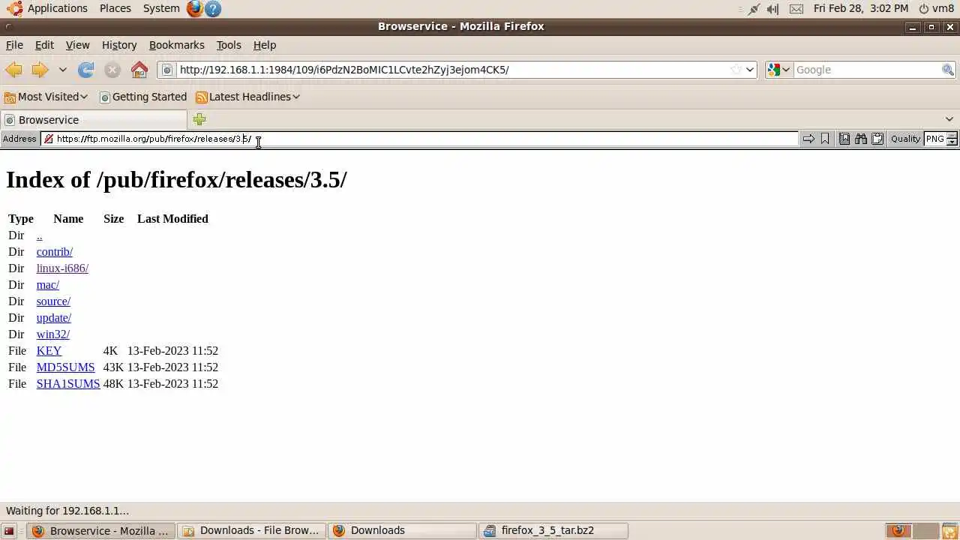Open the Bookmarks menu

(176, 45)
